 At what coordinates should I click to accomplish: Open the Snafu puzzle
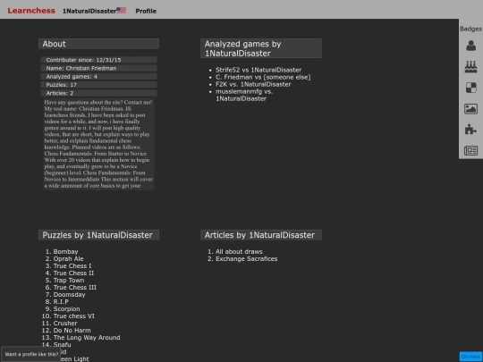(x=63, y=344)
